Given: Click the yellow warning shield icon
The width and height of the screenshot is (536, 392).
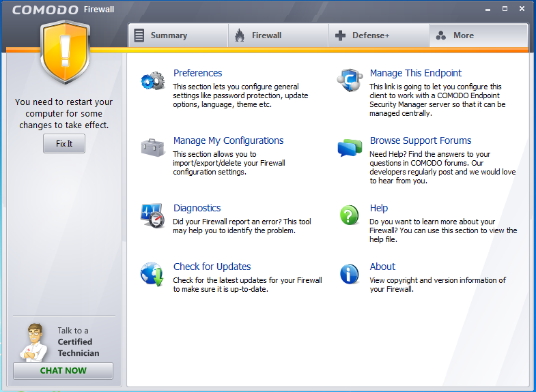Looking at the screenshot, I should tap(65, 52).
